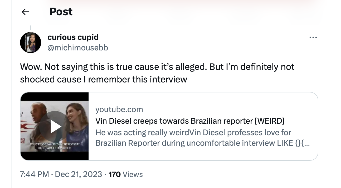Click the thread connector line above avatar
The height and width of the screenshot is (188, 341).
pyautogui.click(x=31, y=28)
